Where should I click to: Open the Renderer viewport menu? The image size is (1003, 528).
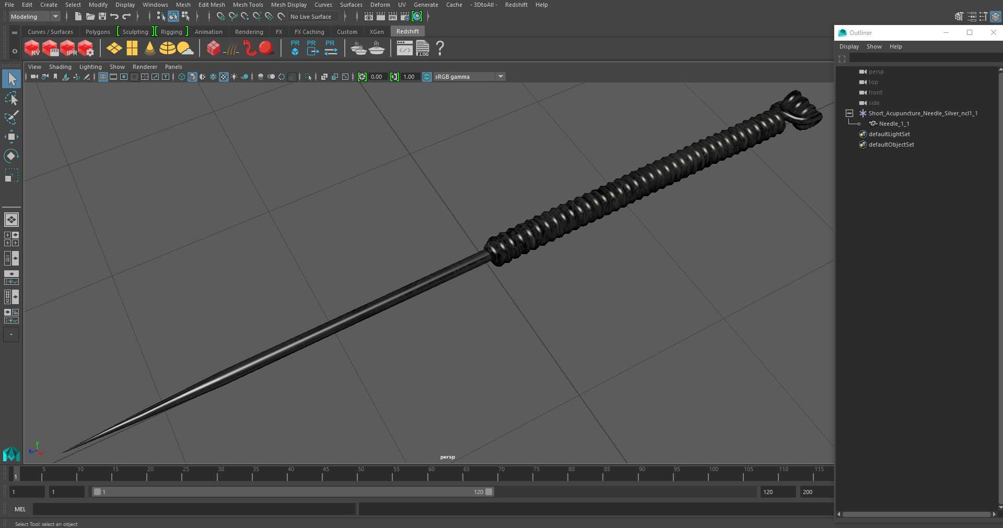pyautogui.click(x=145, y=67)
